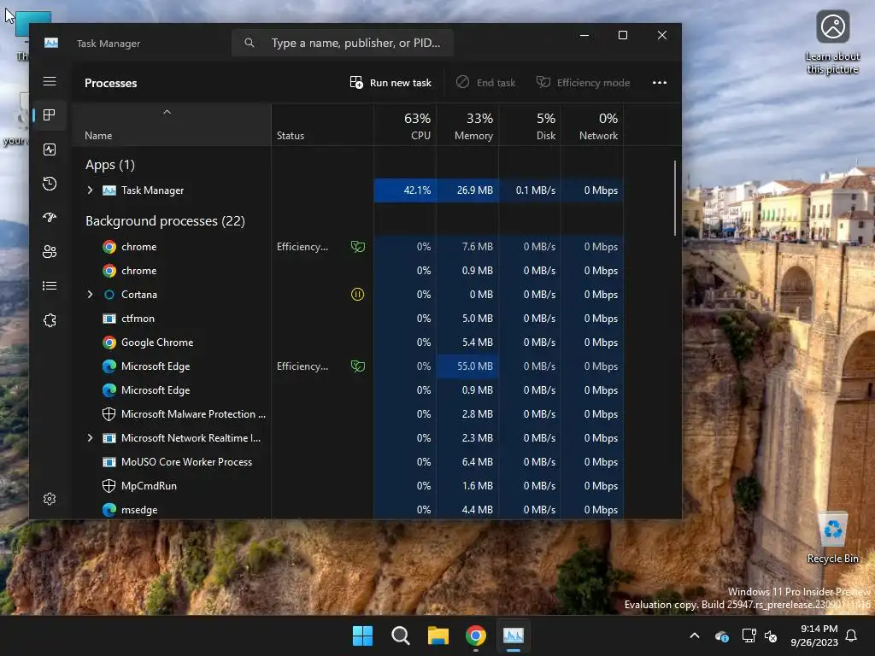Open Google Chrome from taskbar
Screen dimensions: 875x656
(476, 635)
